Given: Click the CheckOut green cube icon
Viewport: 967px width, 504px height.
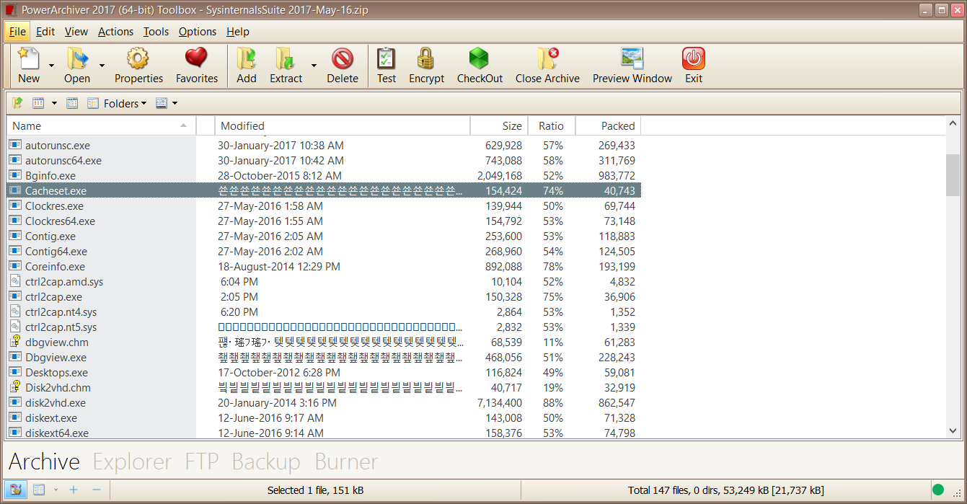Looking at the screenshot, I should (480, 58).
